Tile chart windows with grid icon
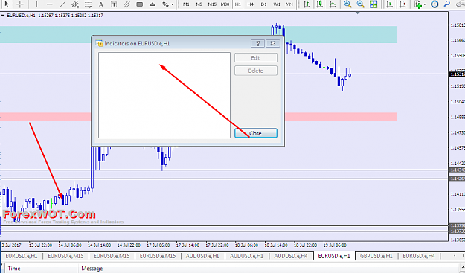This screenshot has height=273, width=465. [x=373, y=4]
